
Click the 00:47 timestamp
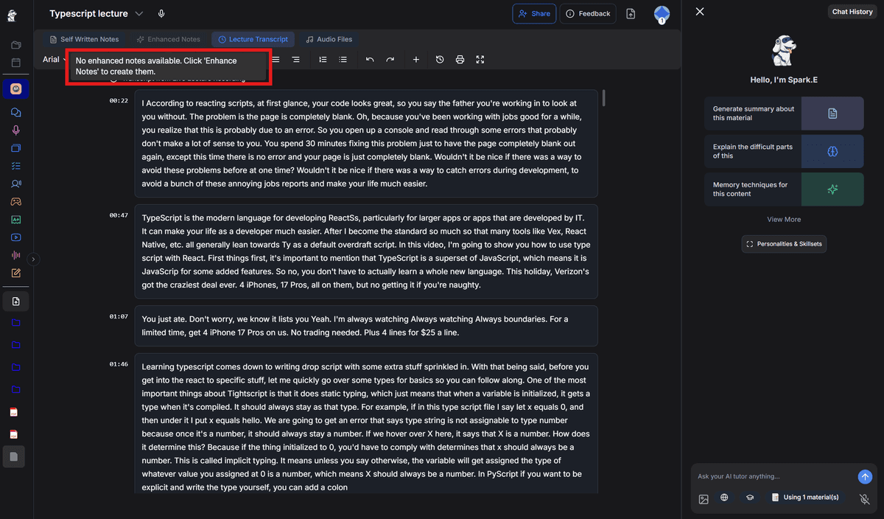click(119, 215)
